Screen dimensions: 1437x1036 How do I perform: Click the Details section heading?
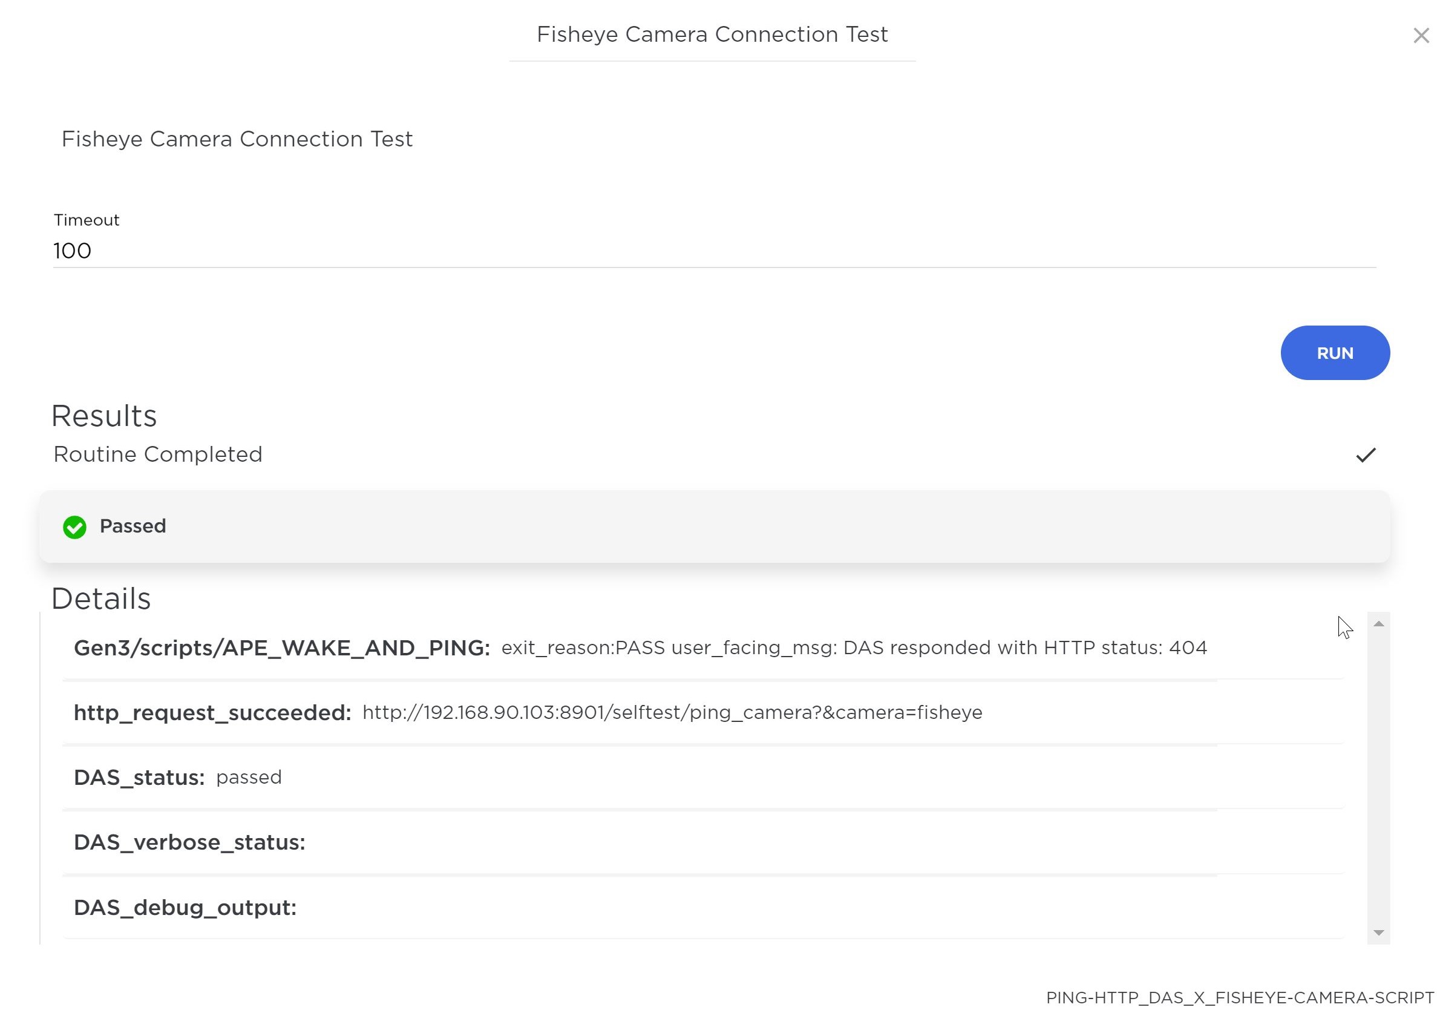pyautogui.click(x=102, y=599)
